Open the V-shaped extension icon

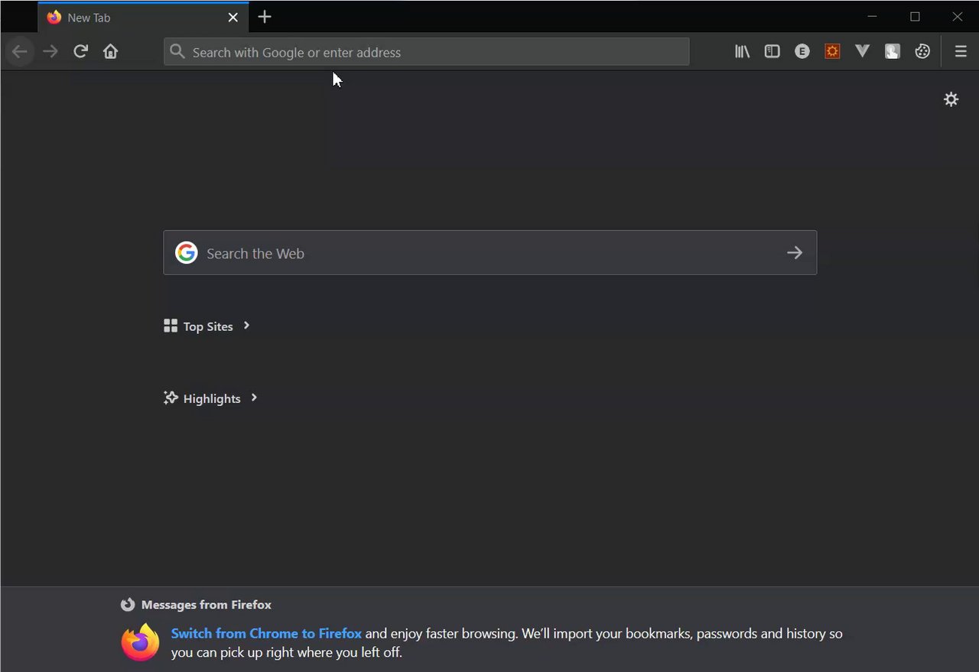[863, 52]
